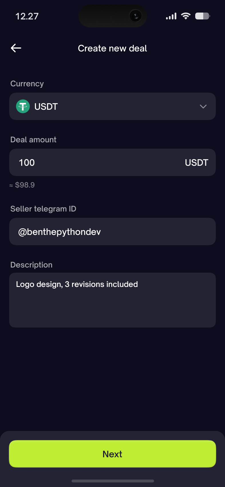This screenshot has width=225, height=487.
Task: Click the "Deal amount" label
Action: click(x=33, y=139)
